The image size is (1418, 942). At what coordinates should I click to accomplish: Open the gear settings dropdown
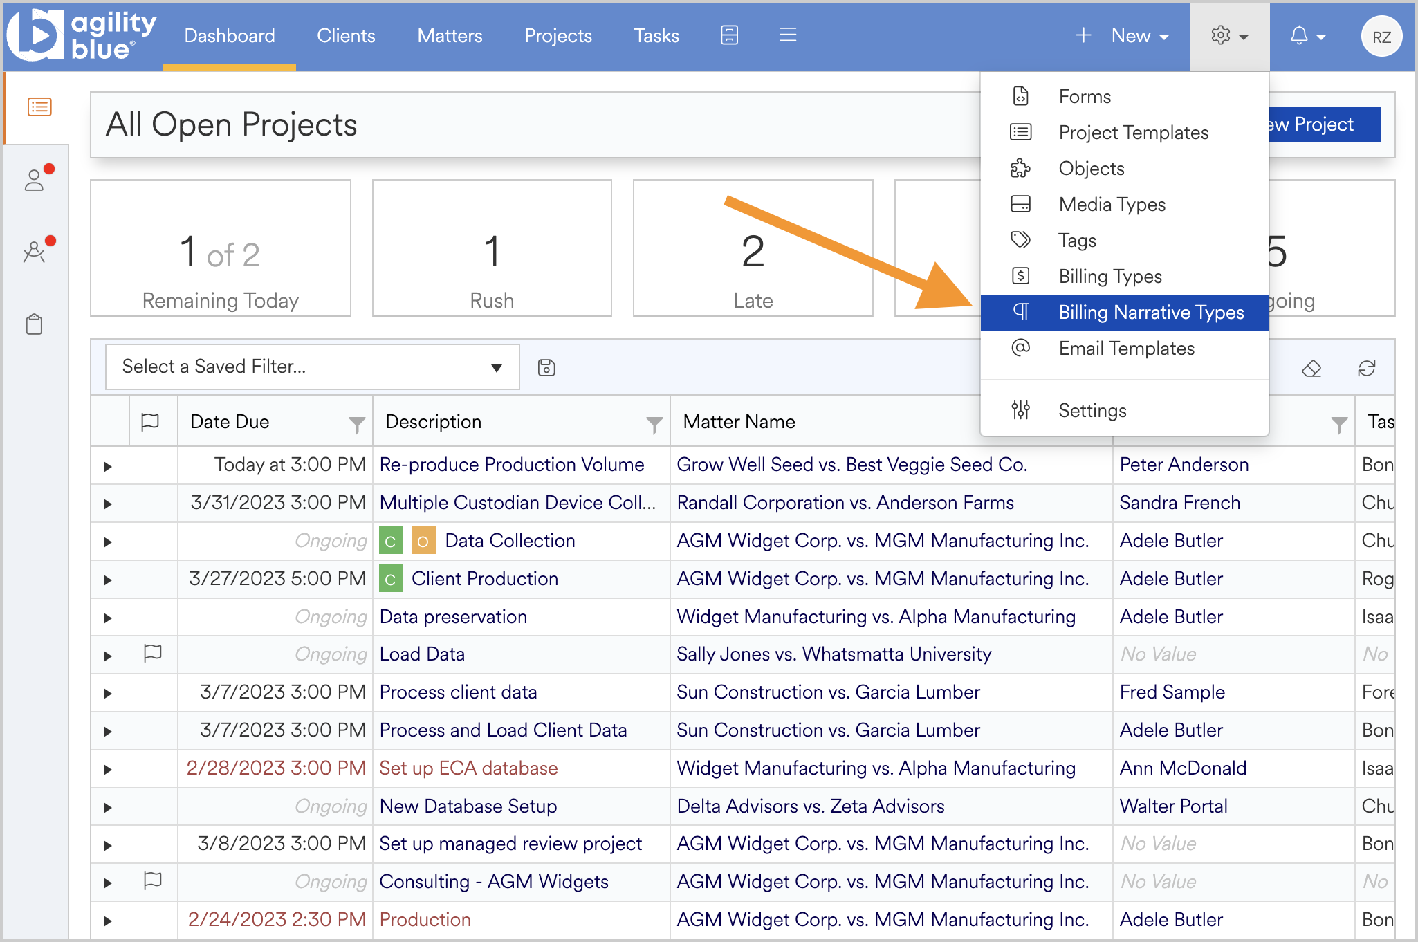[x=1229, y=36]
